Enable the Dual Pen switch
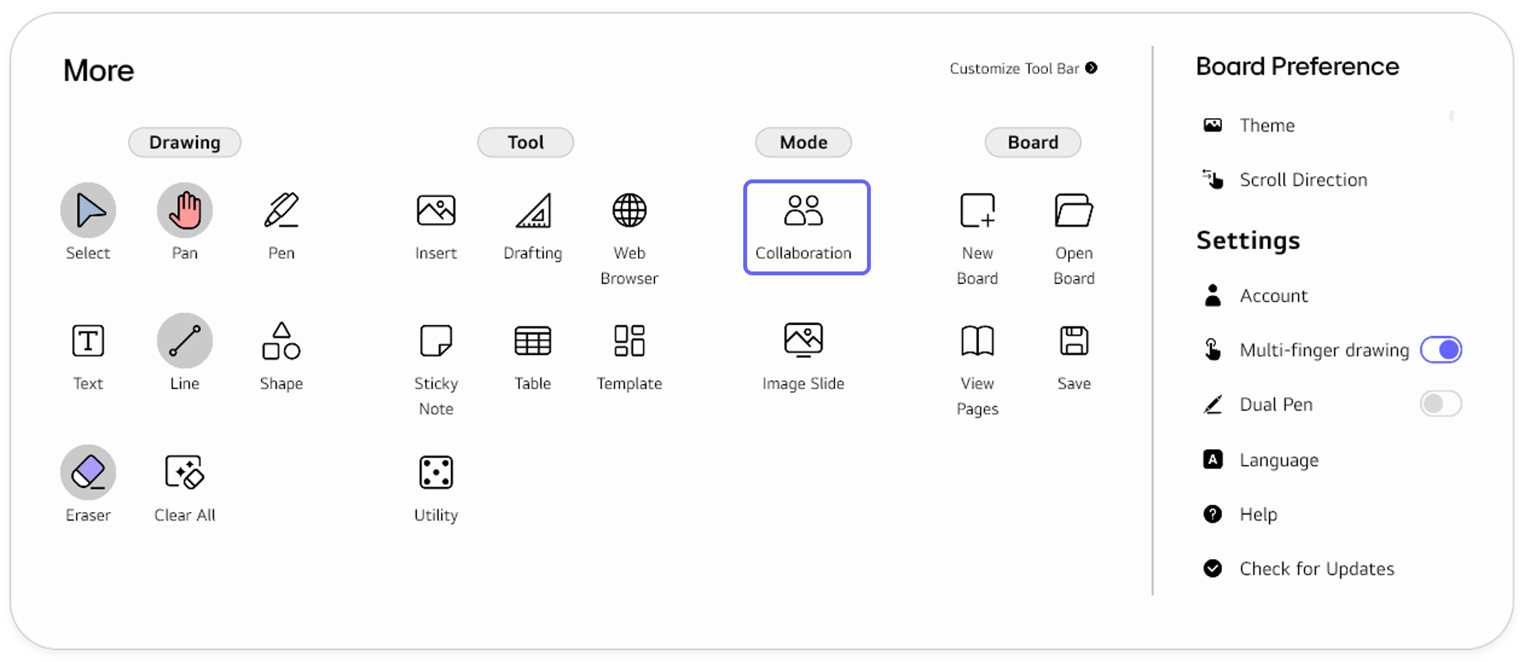This screenshot has width=1536, height=662. pos(1441,404)
